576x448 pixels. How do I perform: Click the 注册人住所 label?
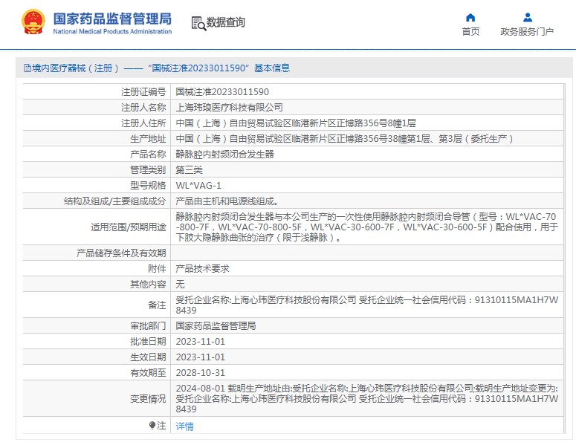143,123
